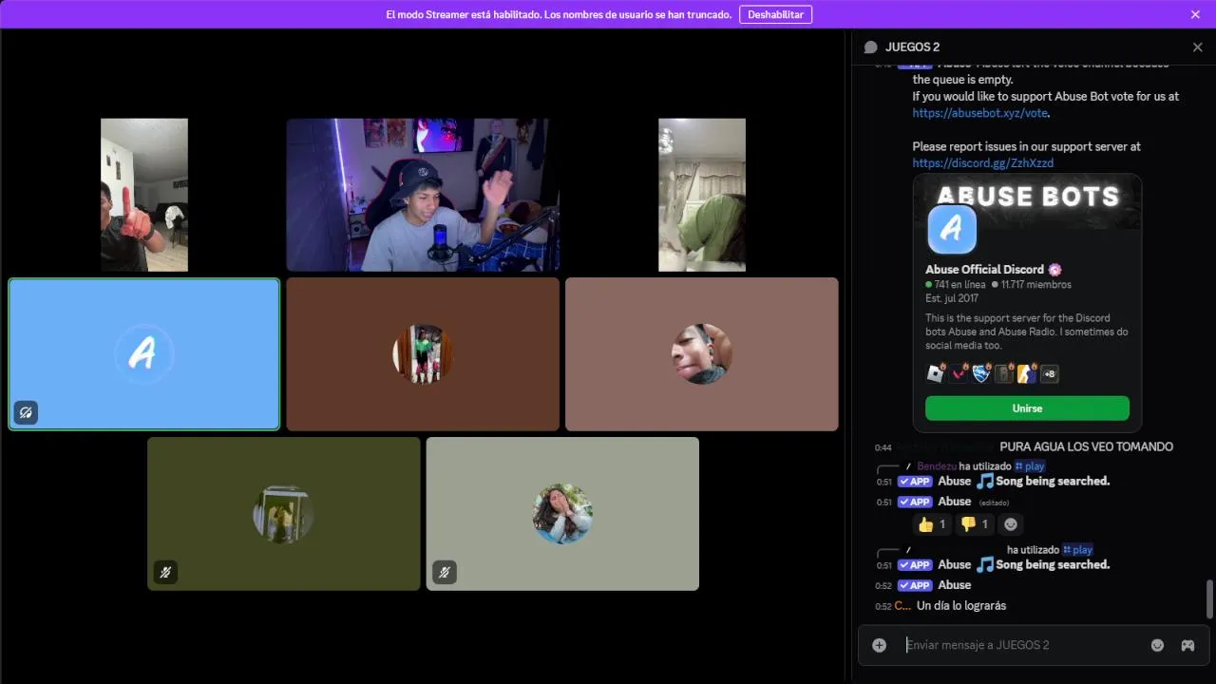Click the server description starting 'This is the support server'
The height and width of the screenshot is (684, 1216).
tap(1027, 332)
